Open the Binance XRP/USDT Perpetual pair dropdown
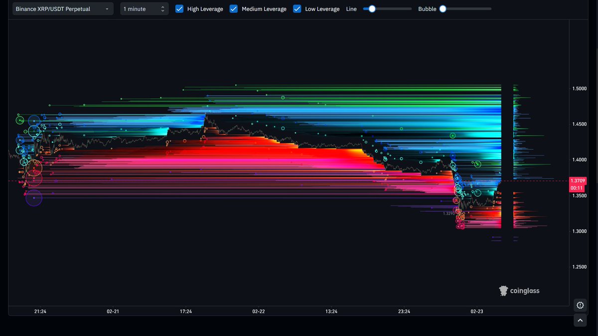 63,9
